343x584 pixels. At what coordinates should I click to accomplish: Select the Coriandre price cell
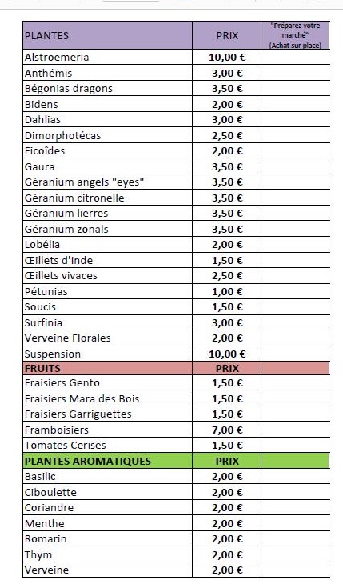(x=227, y=508)
